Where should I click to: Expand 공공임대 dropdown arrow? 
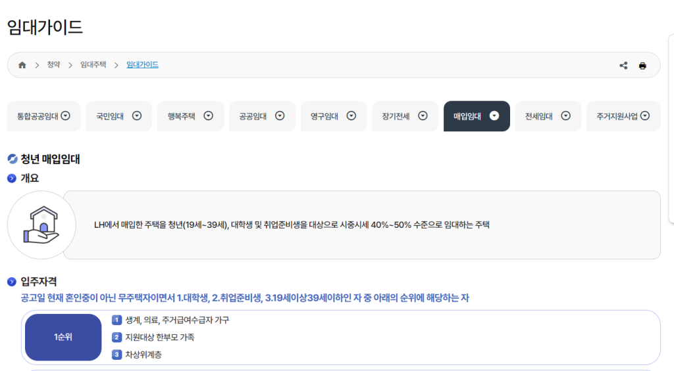(x=280, y=116)
